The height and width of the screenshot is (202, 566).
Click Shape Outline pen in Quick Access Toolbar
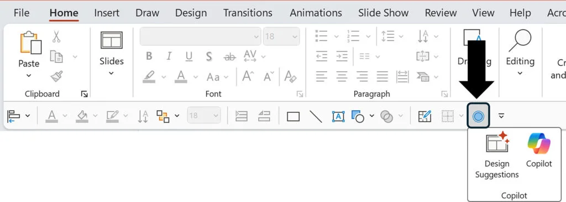[x=113, y=116]
